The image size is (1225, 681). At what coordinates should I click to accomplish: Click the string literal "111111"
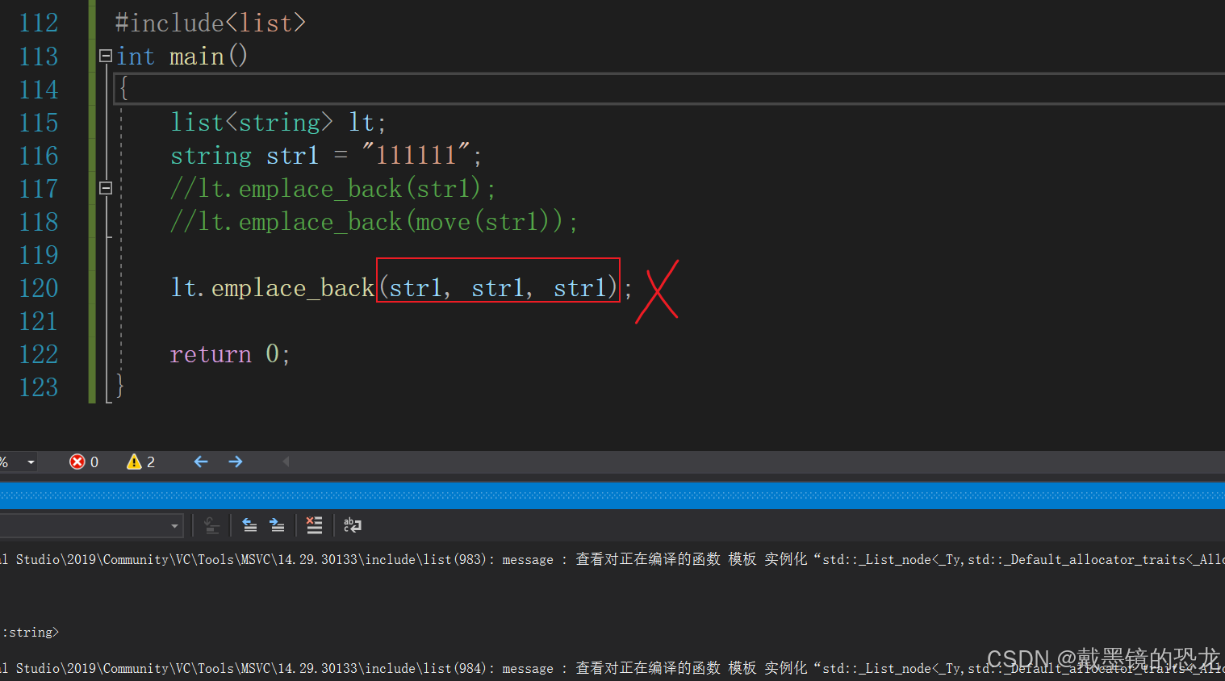click(416, 154)
